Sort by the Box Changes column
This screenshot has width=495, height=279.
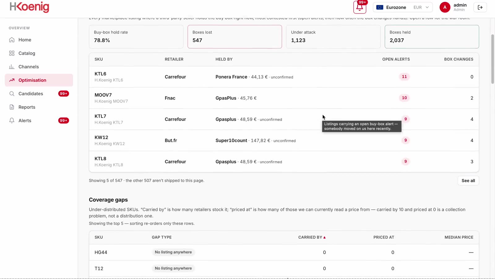[x=458, y=59]
